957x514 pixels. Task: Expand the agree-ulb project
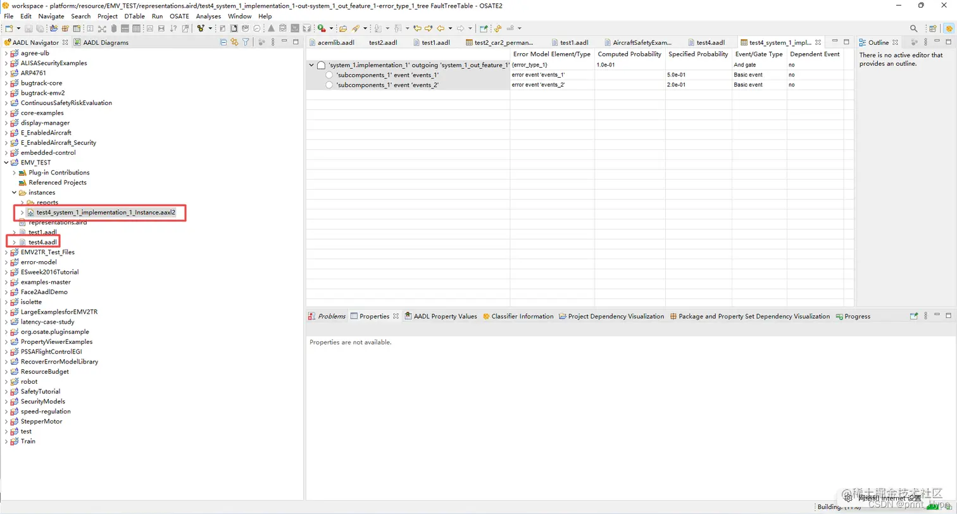[x=6, y=53]
